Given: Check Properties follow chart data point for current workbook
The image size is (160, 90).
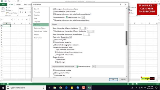Looking at the screenshot, I should (x=54, y=20).
